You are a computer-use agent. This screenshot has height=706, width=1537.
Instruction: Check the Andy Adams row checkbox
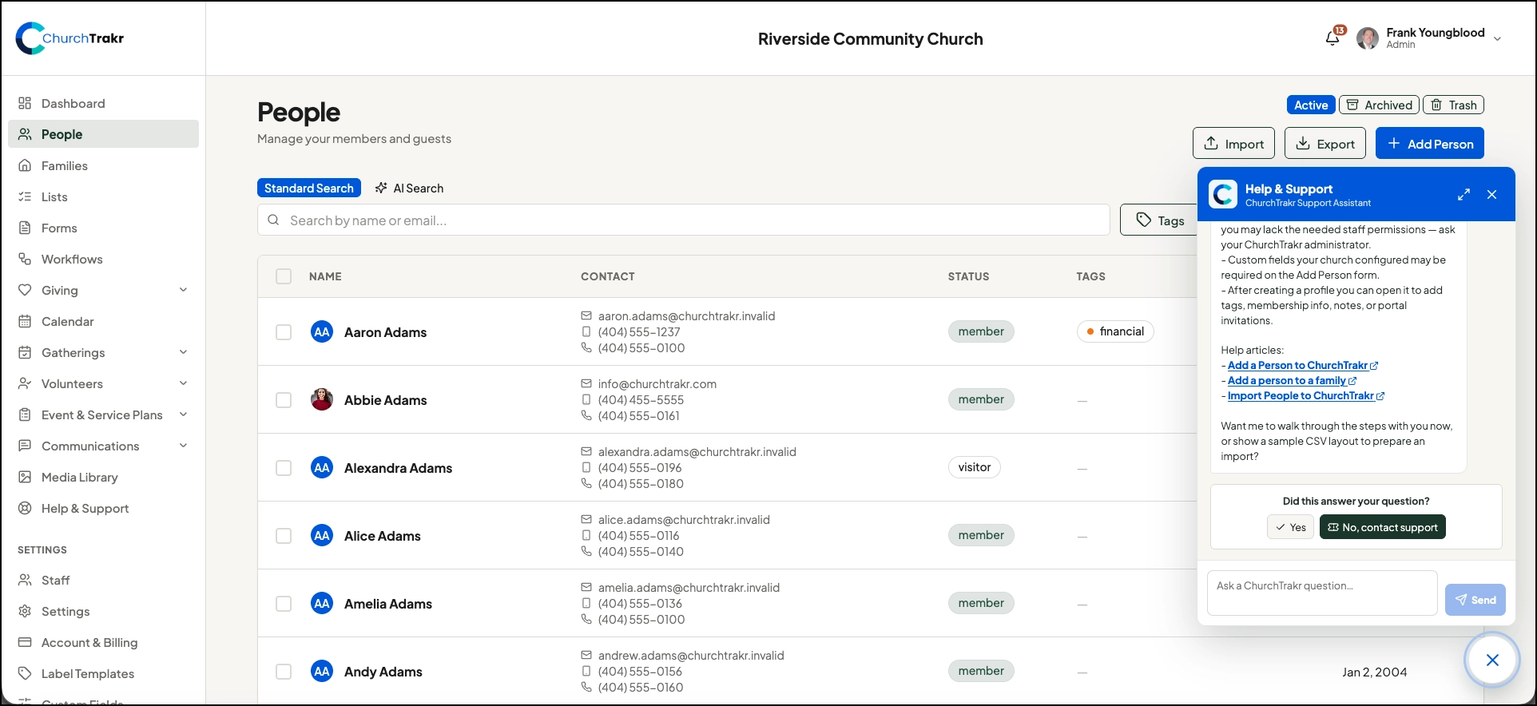click(284, 671)
